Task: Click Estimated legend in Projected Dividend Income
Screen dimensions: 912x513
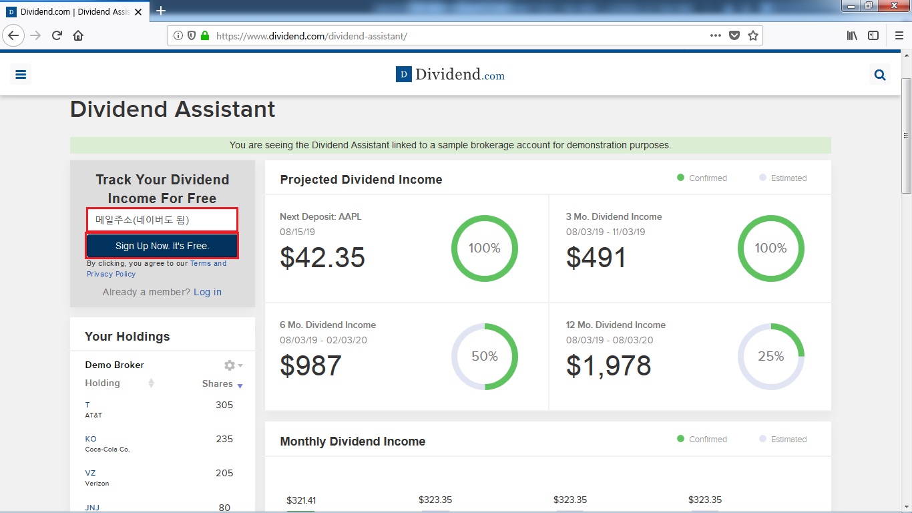Action: (x=783, y=178)
